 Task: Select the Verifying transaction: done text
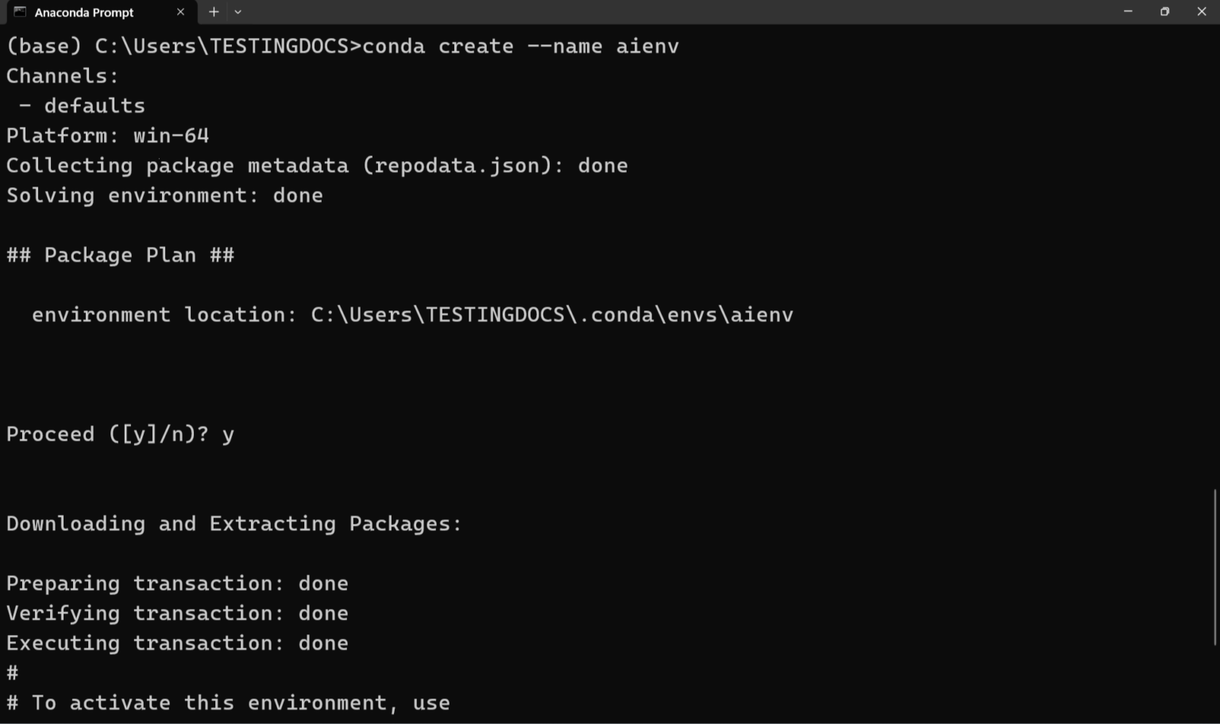click(176, 613)
